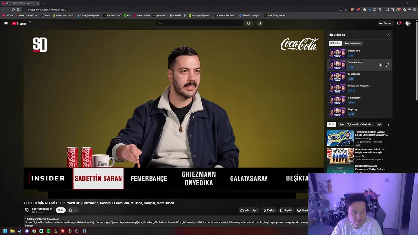Dislike the video with thumbs down
This screenshot has width=418, height=235.
click(255, 210)
